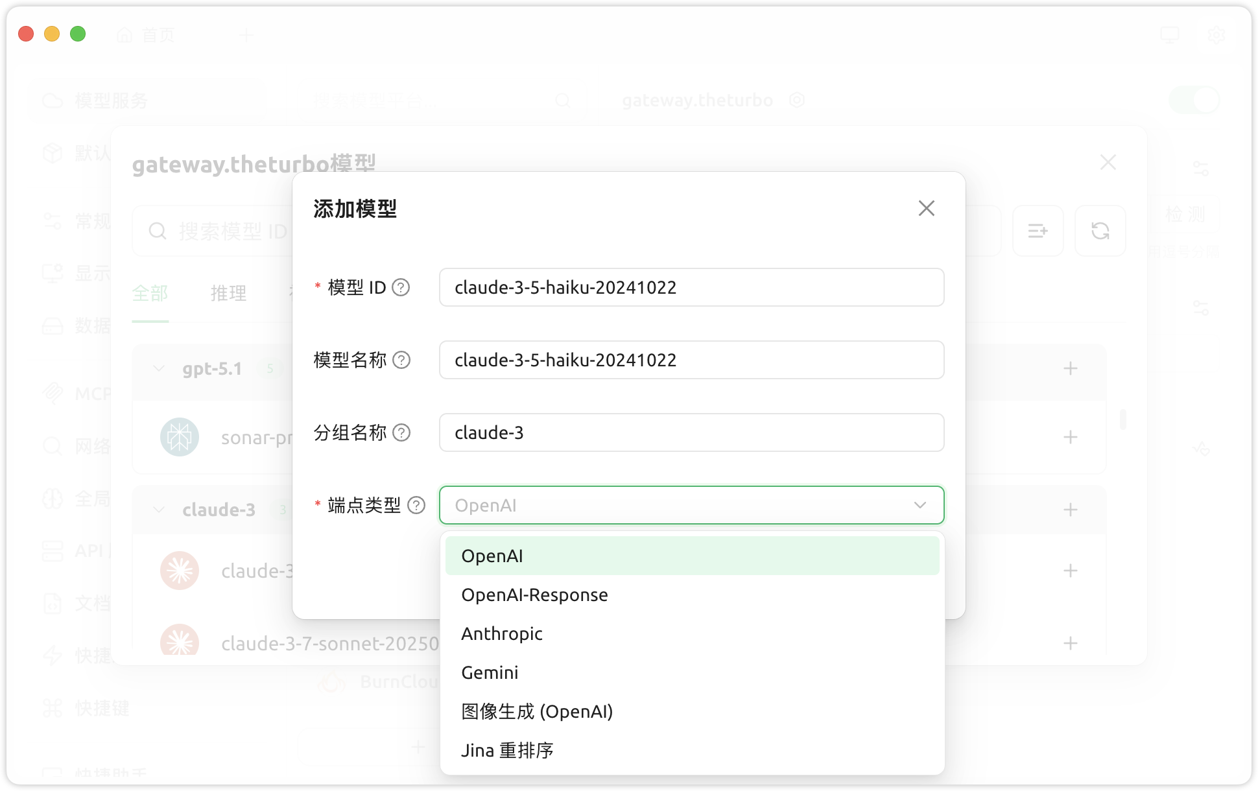Toggle the gateway.theturbo provider switch
This screenshot has width=1258, height=791.
pos(1194,100)
